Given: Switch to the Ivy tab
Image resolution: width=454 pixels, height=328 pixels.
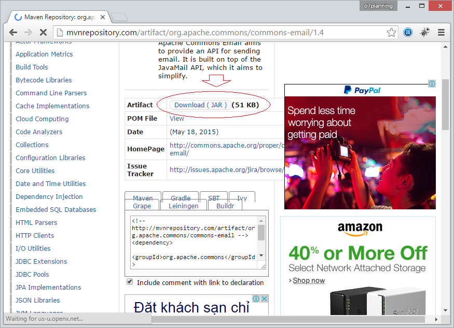Looking at the screenshot, I should pyautogui.click(x=242, y=197).
